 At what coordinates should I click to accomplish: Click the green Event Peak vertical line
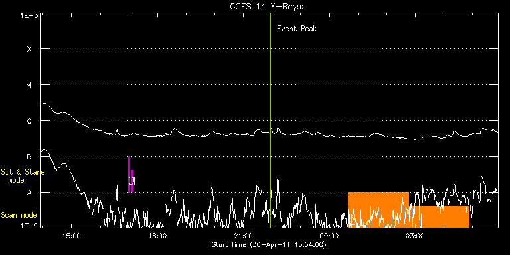(270, 120)
